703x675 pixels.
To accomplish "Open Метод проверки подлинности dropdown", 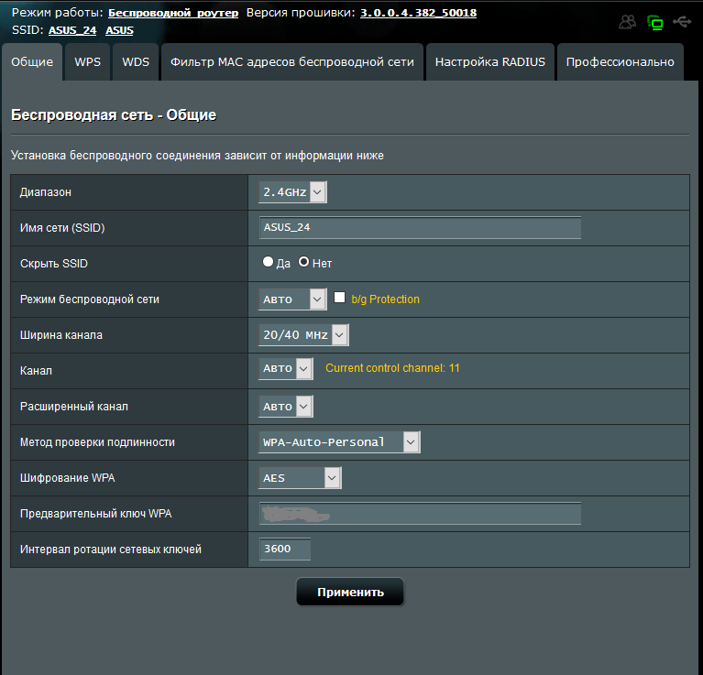I will click(339, 442).
